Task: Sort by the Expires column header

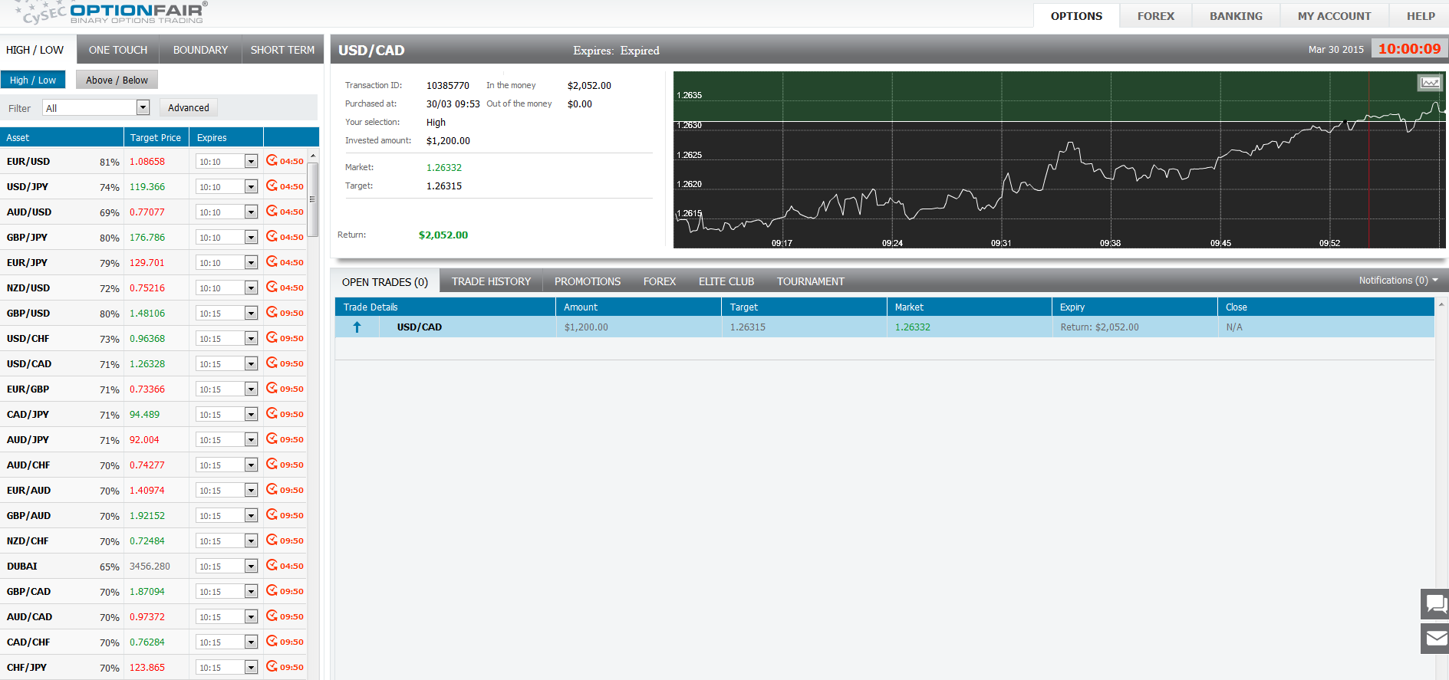Action: [226, 137]
